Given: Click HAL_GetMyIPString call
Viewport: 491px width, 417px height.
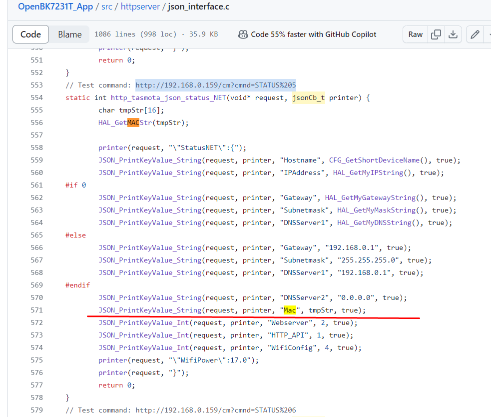Looking at the screenshot, I should coord(368,173).
